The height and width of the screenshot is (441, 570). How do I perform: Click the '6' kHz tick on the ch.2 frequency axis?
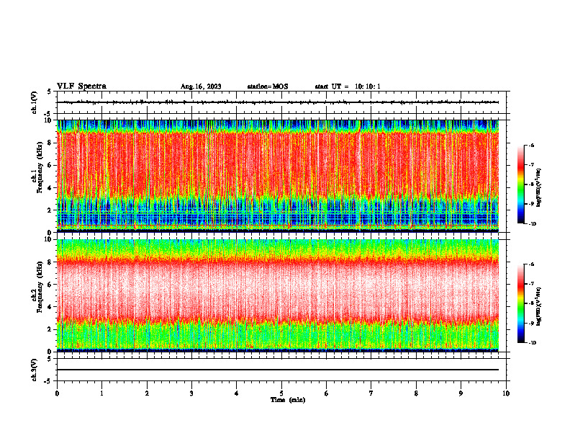50,285
